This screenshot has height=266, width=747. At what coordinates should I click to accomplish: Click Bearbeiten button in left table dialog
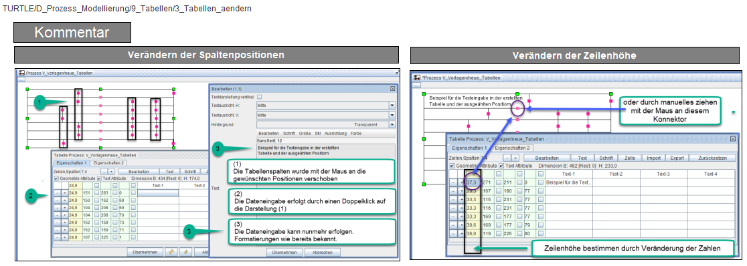(139, 172)
